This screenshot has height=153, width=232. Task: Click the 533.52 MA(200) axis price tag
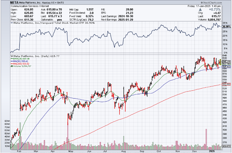point(227,84)
